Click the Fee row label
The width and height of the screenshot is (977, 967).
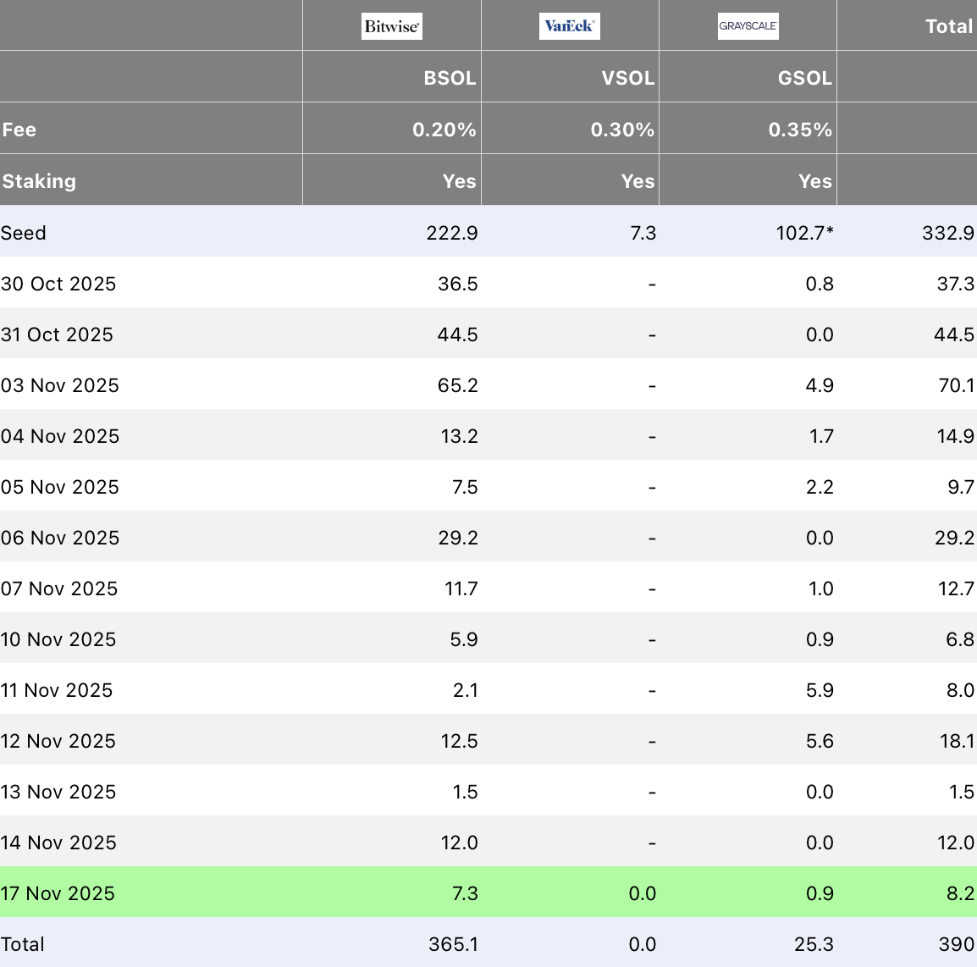tap(19, 130)
